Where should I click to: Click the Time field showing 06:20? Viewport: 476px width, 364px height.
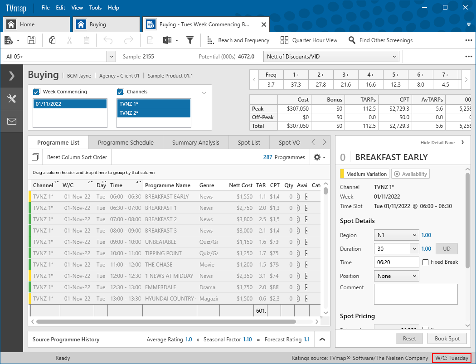point(396,262)
